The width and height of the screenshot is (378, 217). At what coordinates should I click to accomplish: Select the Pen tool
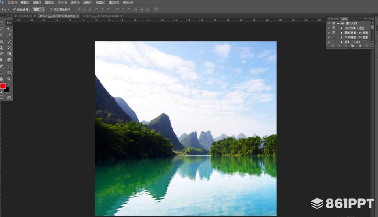[x=2, y=66]
